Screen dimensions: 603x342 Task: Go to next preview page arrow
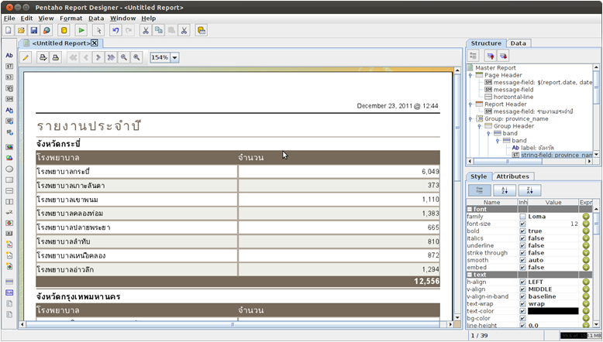coord(98,57)
